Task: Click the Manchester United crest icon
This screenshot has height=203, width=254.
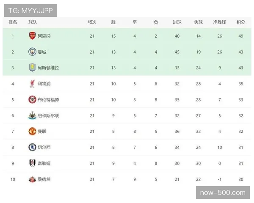Action: pyautogui.click(x=32, y=132)
